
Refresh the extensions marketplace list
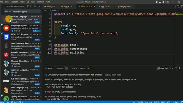click(31, 6)
